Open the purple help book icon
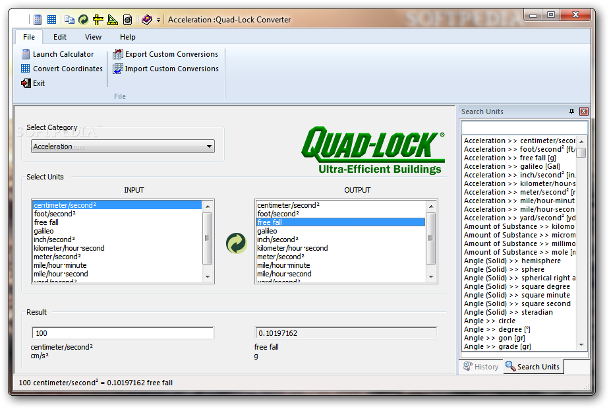 pyautogui.click(x=147, y=19)
